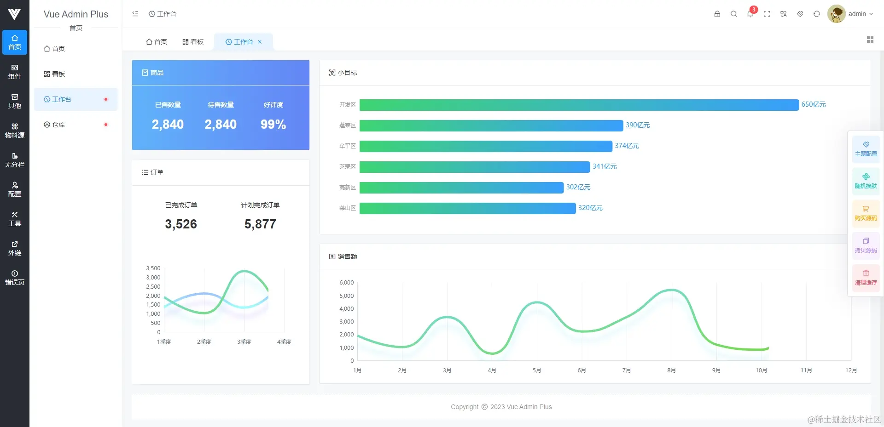Viewport: 884px width, 427px height.
Task: Open the 错误页 sidebar section
Action: (15, 278)
